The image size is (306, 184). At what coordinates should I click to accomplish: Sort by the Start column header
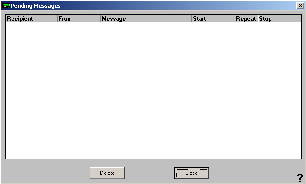(213, 19)
